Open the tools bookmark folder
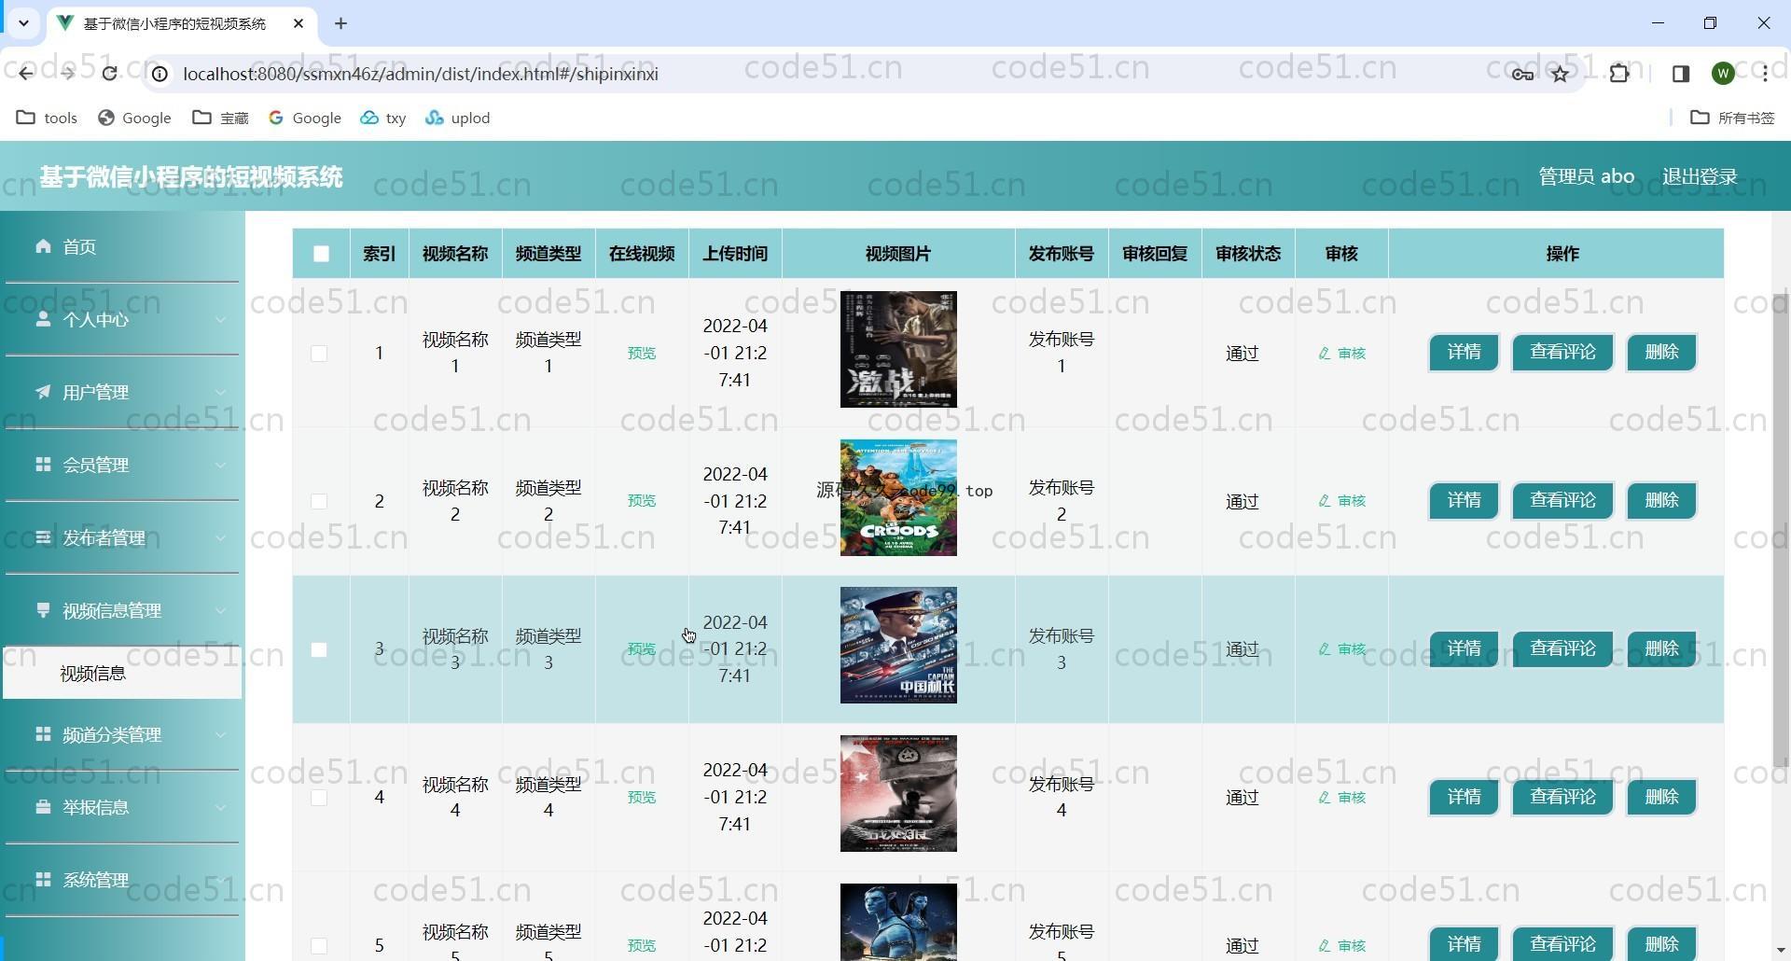Image resolution: width=1791 pixels, height=961 pixels. [47, 118]
